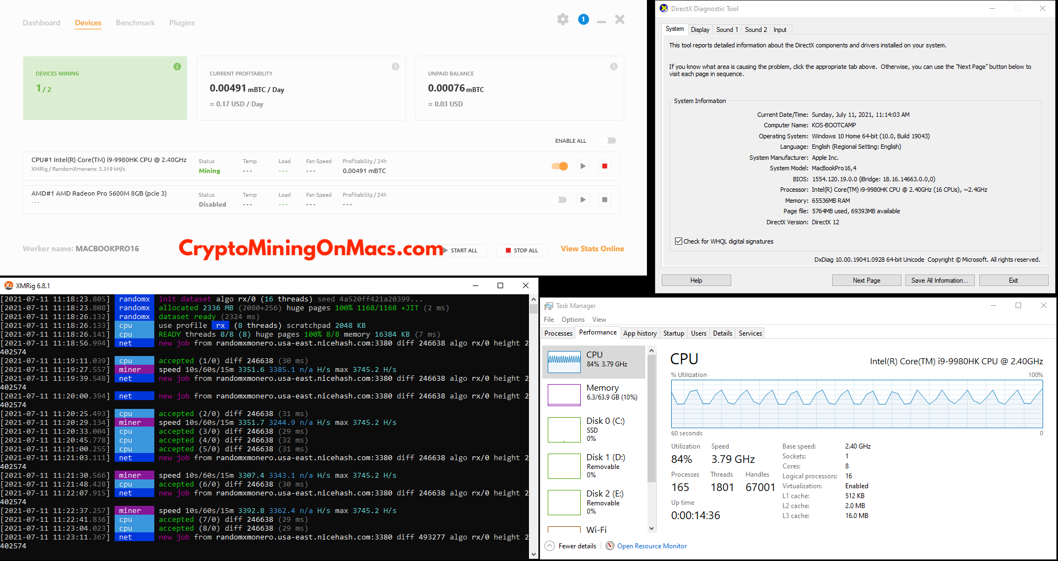
Task: Click XMRig console scroll up arrow
Action: coord(533,299)
